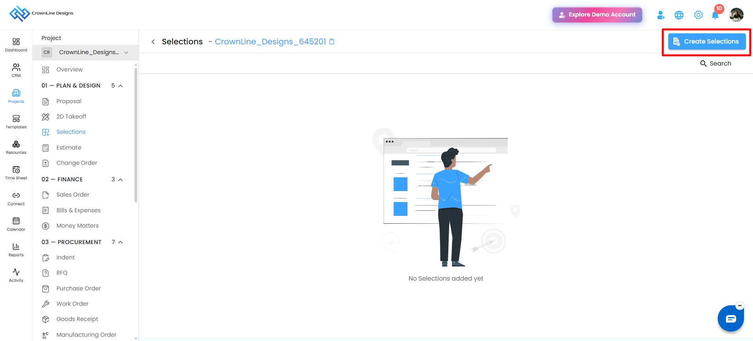This screenshot has width=753, height=341.
Task: Open the settings gear icon
Action: (x=698, y=15)
